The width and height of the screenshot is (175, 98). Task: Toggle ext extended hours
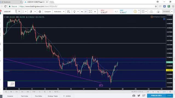point(148,92)
